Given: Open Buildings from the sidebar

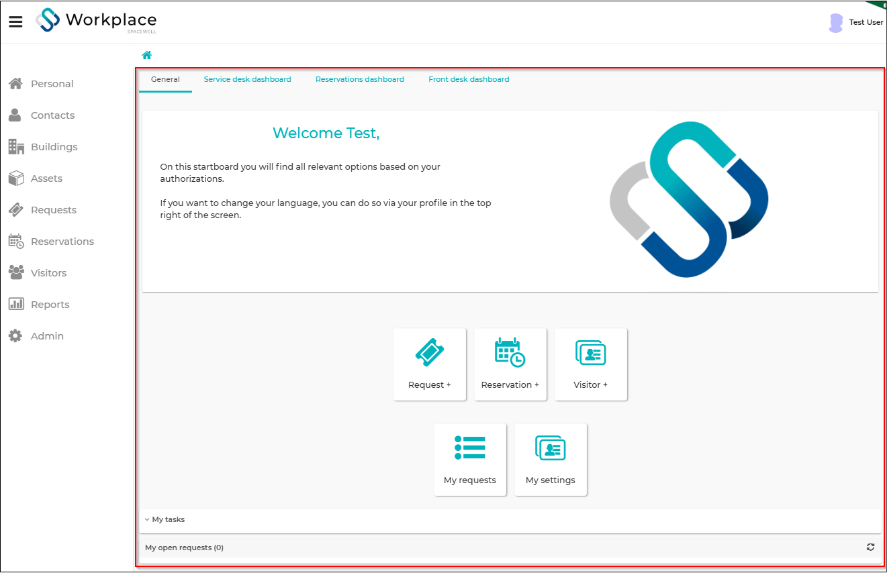Looking at the screenshot, I should 54,147.
